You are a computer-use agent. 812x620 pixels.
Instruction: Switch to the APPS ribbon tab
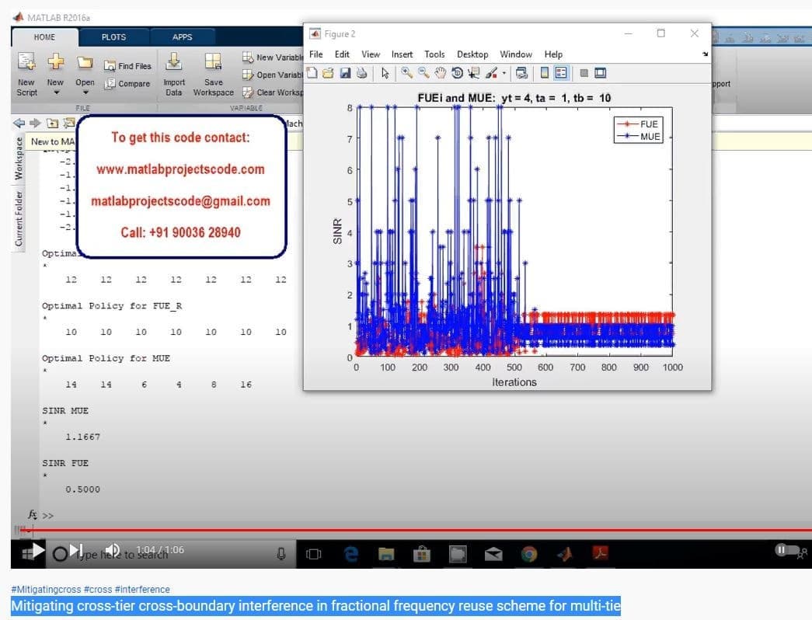coord(183,37)
